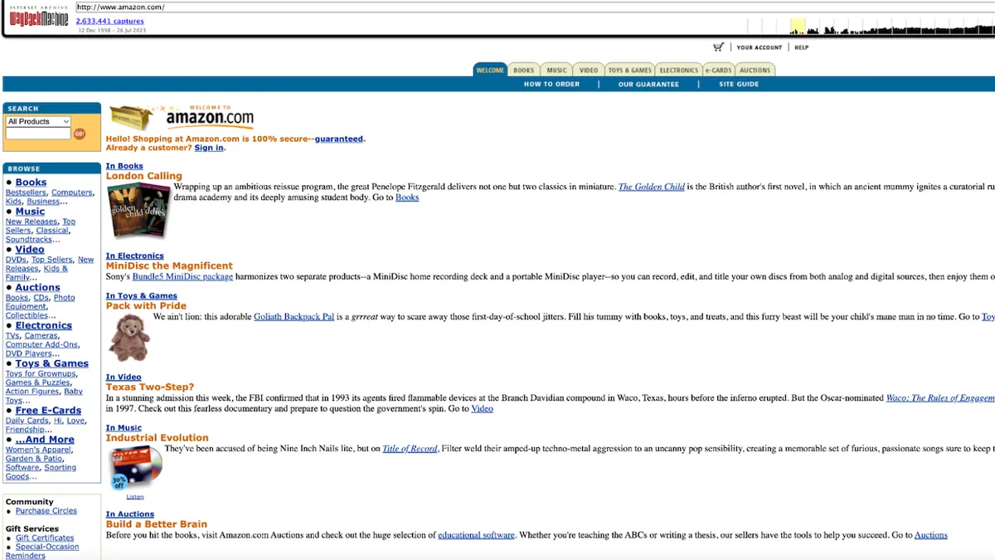995x560 pixels.
Task: Click the In Toys & Games heading link
Action: point(142,295)
